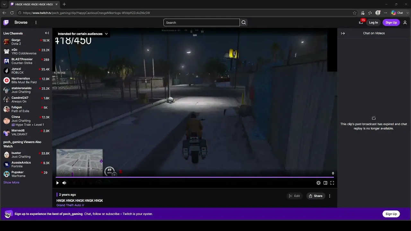
Task: Go back to previous page
Action: click(x=4, y=13)
